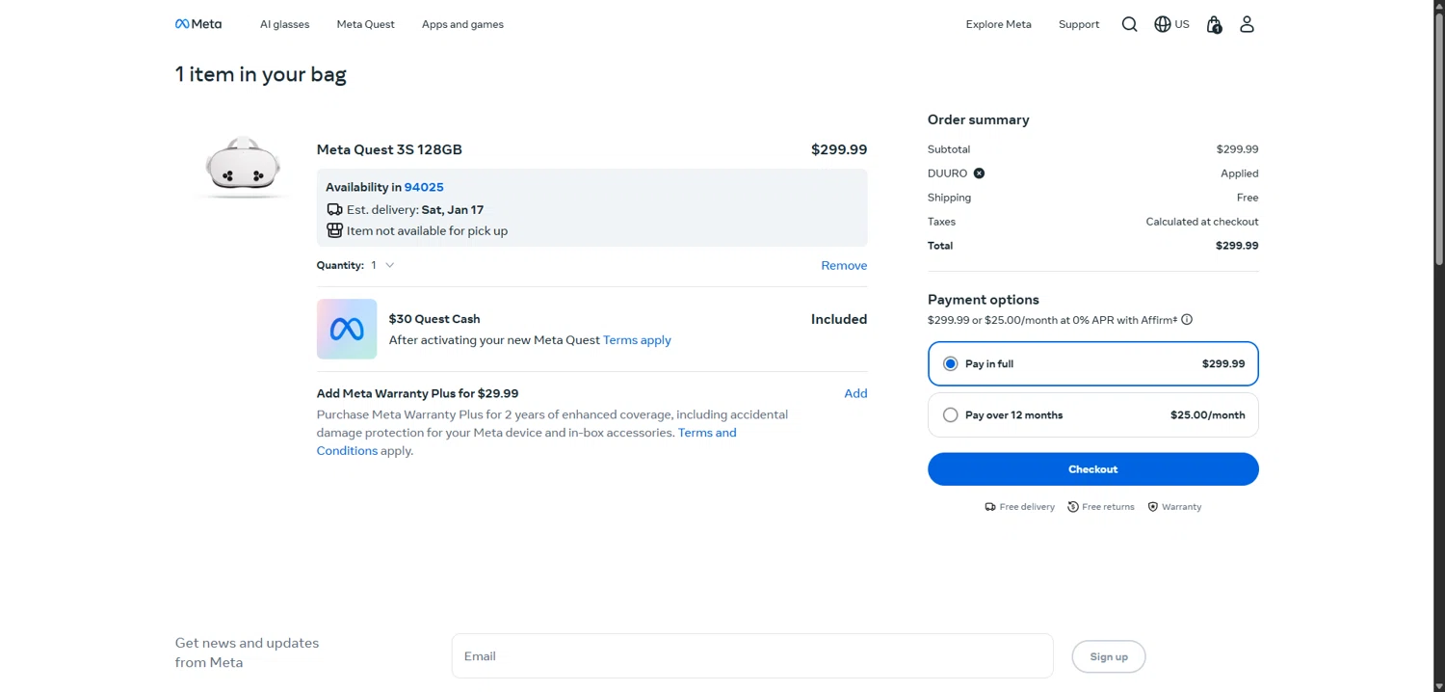The image size is (1445, 692).
Task: Click 'Sat, Jan 17' delivery date
Action: click(x=453, y=209)
